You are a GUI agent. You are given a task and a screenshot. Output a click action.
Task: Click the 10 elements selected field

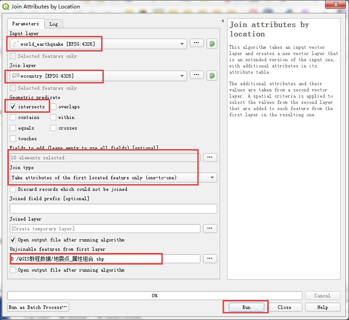[105, 158]
